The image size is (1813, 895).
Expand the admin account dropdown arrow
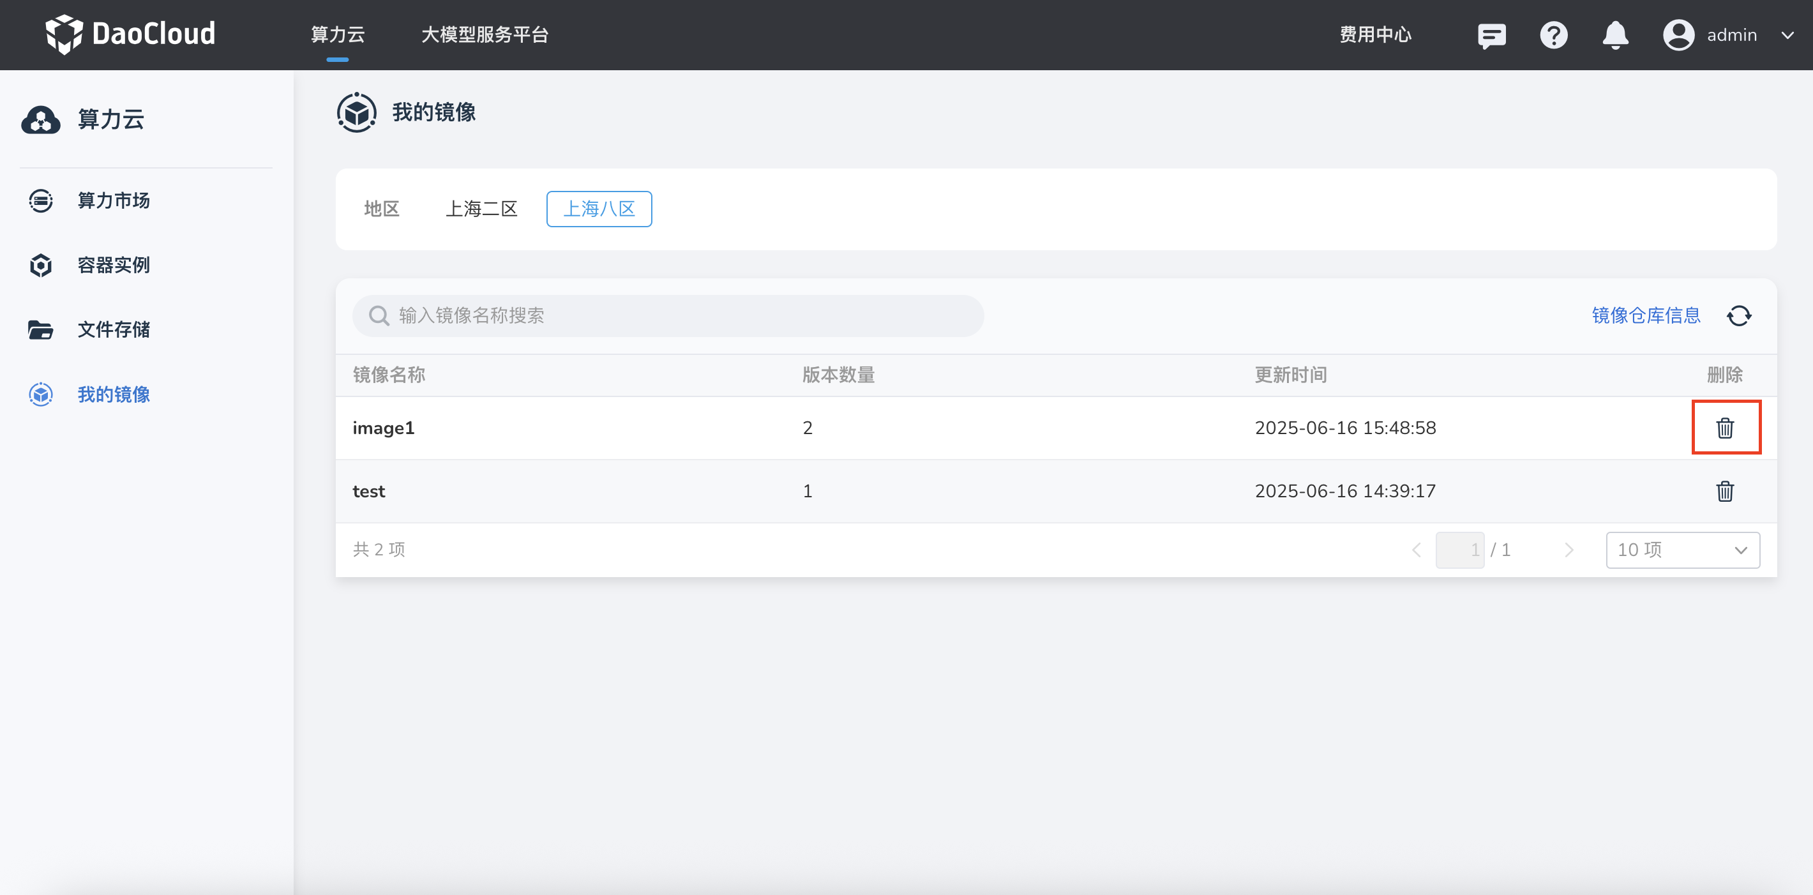[x=1787, y=35]
